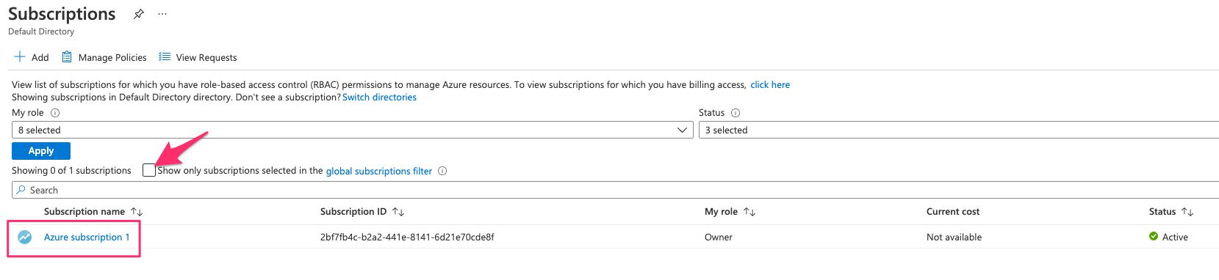Enable show only globally filtered subscriptions checkbox
The height and width of the screenshot is (280, 1219).
point(149,170)
